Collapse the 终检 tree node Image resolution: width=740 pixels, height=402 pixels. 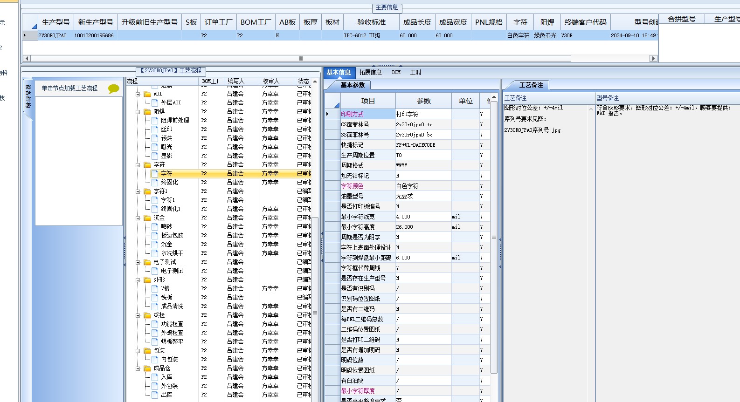138,315
